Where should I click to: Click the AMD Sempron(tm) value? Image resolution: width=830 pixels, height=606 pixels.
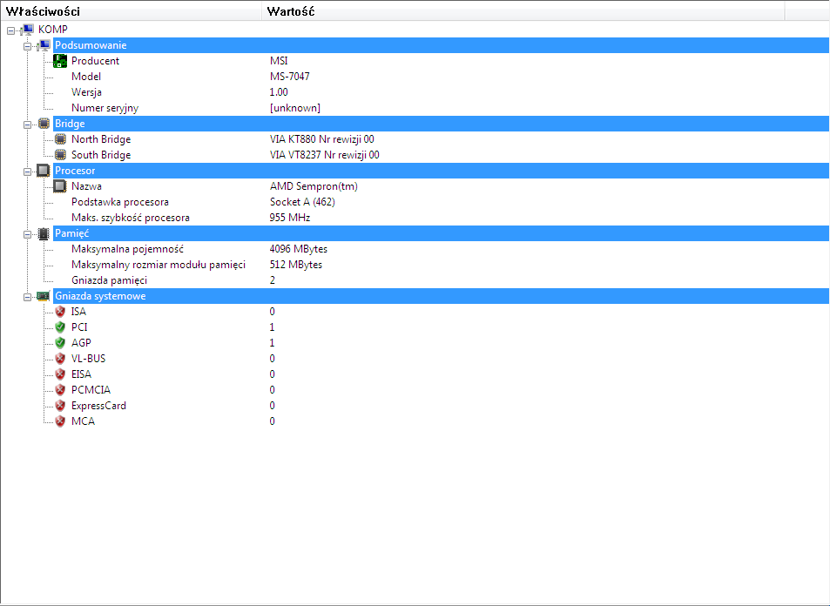tap(314, 186)
